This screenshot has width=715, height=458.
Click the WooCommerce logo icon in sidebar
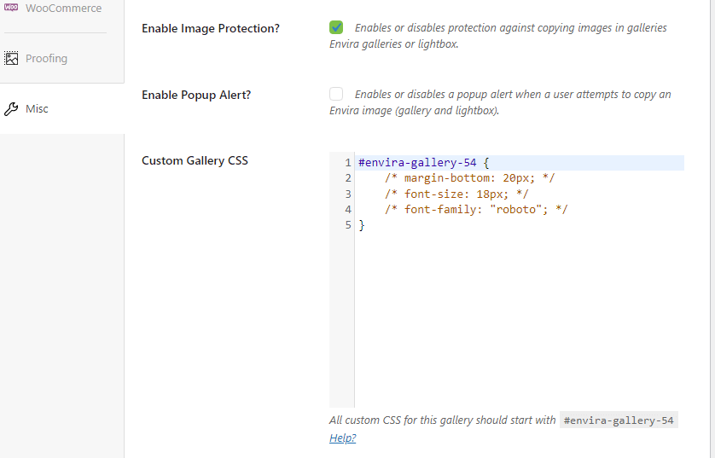[x=11, y=8]
